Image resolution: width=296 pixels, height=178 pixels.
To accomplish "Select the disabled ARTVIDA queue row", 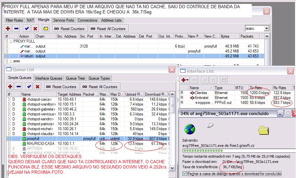I will click(x=88, y=148).
